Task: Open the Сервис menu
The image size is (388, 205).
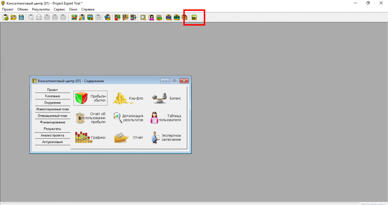Action: click(59, 9)
